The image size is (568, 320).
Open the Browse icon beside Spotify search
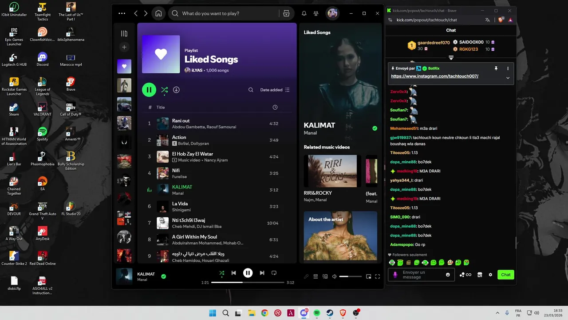pos(286,13)
